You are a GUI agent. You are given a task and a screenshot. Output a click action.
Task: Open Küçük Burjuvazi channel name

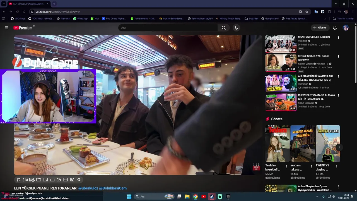tap(306, 103)
